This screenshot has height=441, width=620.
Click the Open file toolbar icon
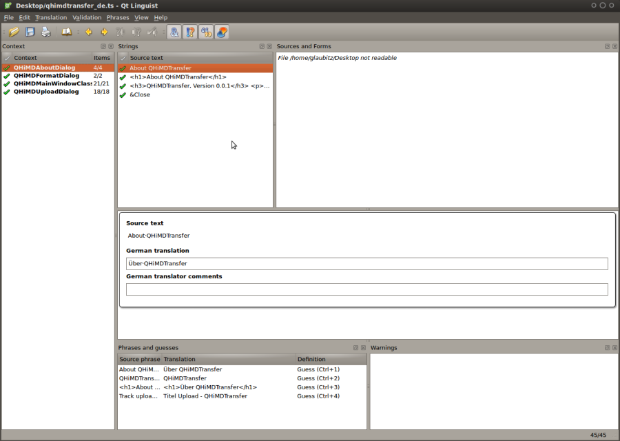[14, 32]
